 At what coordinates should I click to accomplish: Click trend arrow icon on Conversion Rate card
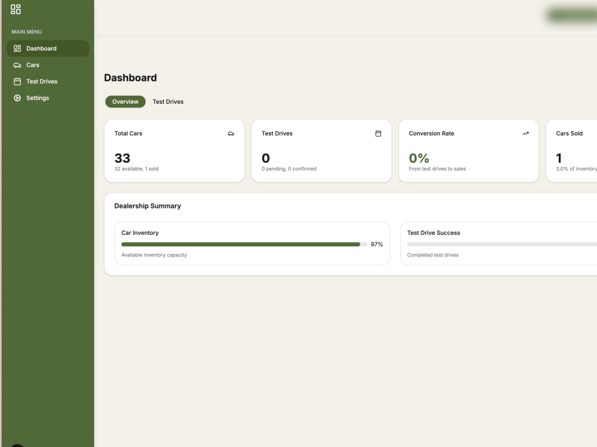click(x=525, y=134)
